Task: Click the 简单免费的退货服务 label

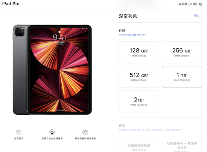Action: tap(85, 138)
